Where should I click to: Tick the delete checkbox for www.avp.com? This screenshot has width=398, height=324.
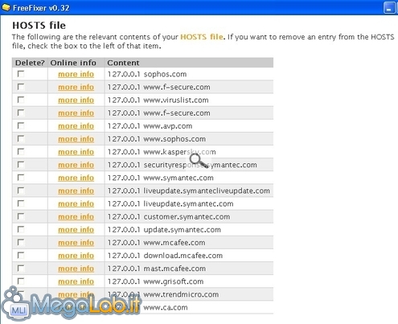[x=21, y=125]
